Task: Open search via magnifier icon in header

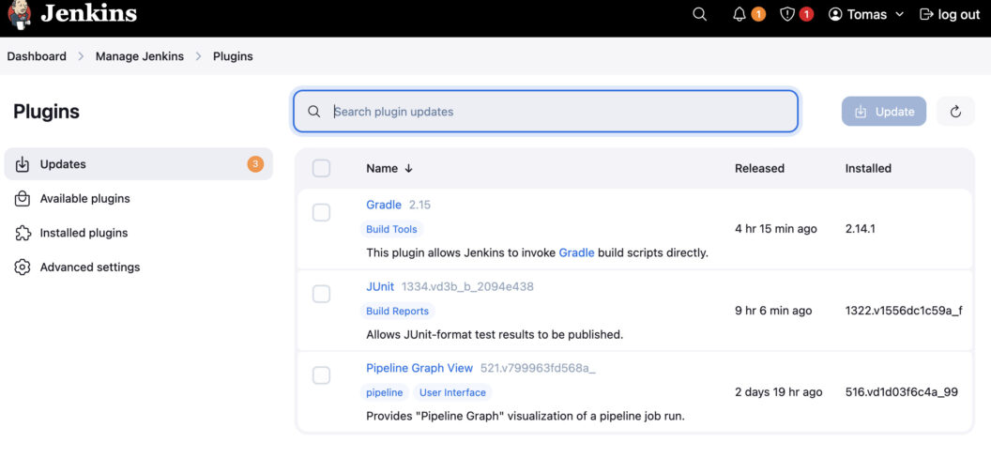Action: [x=700, y=14]
